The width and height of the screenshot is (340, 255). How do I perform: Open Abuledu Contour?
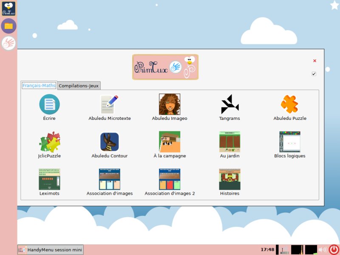pyautogui.click(x=109, y=141)
